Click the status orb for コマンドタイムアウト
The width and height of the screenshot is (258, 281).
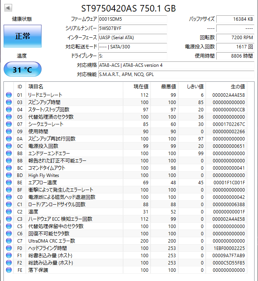pyautogui.click(x=9, y=168)
